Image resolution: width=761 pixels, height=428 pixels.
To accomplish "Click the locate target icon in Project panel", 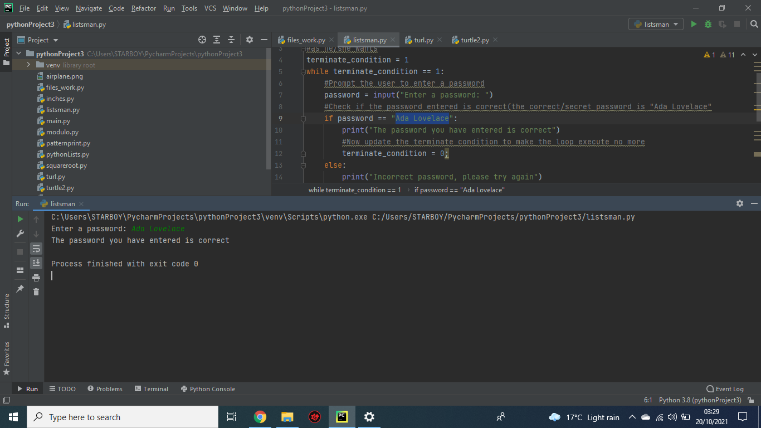I will point(202,40).
